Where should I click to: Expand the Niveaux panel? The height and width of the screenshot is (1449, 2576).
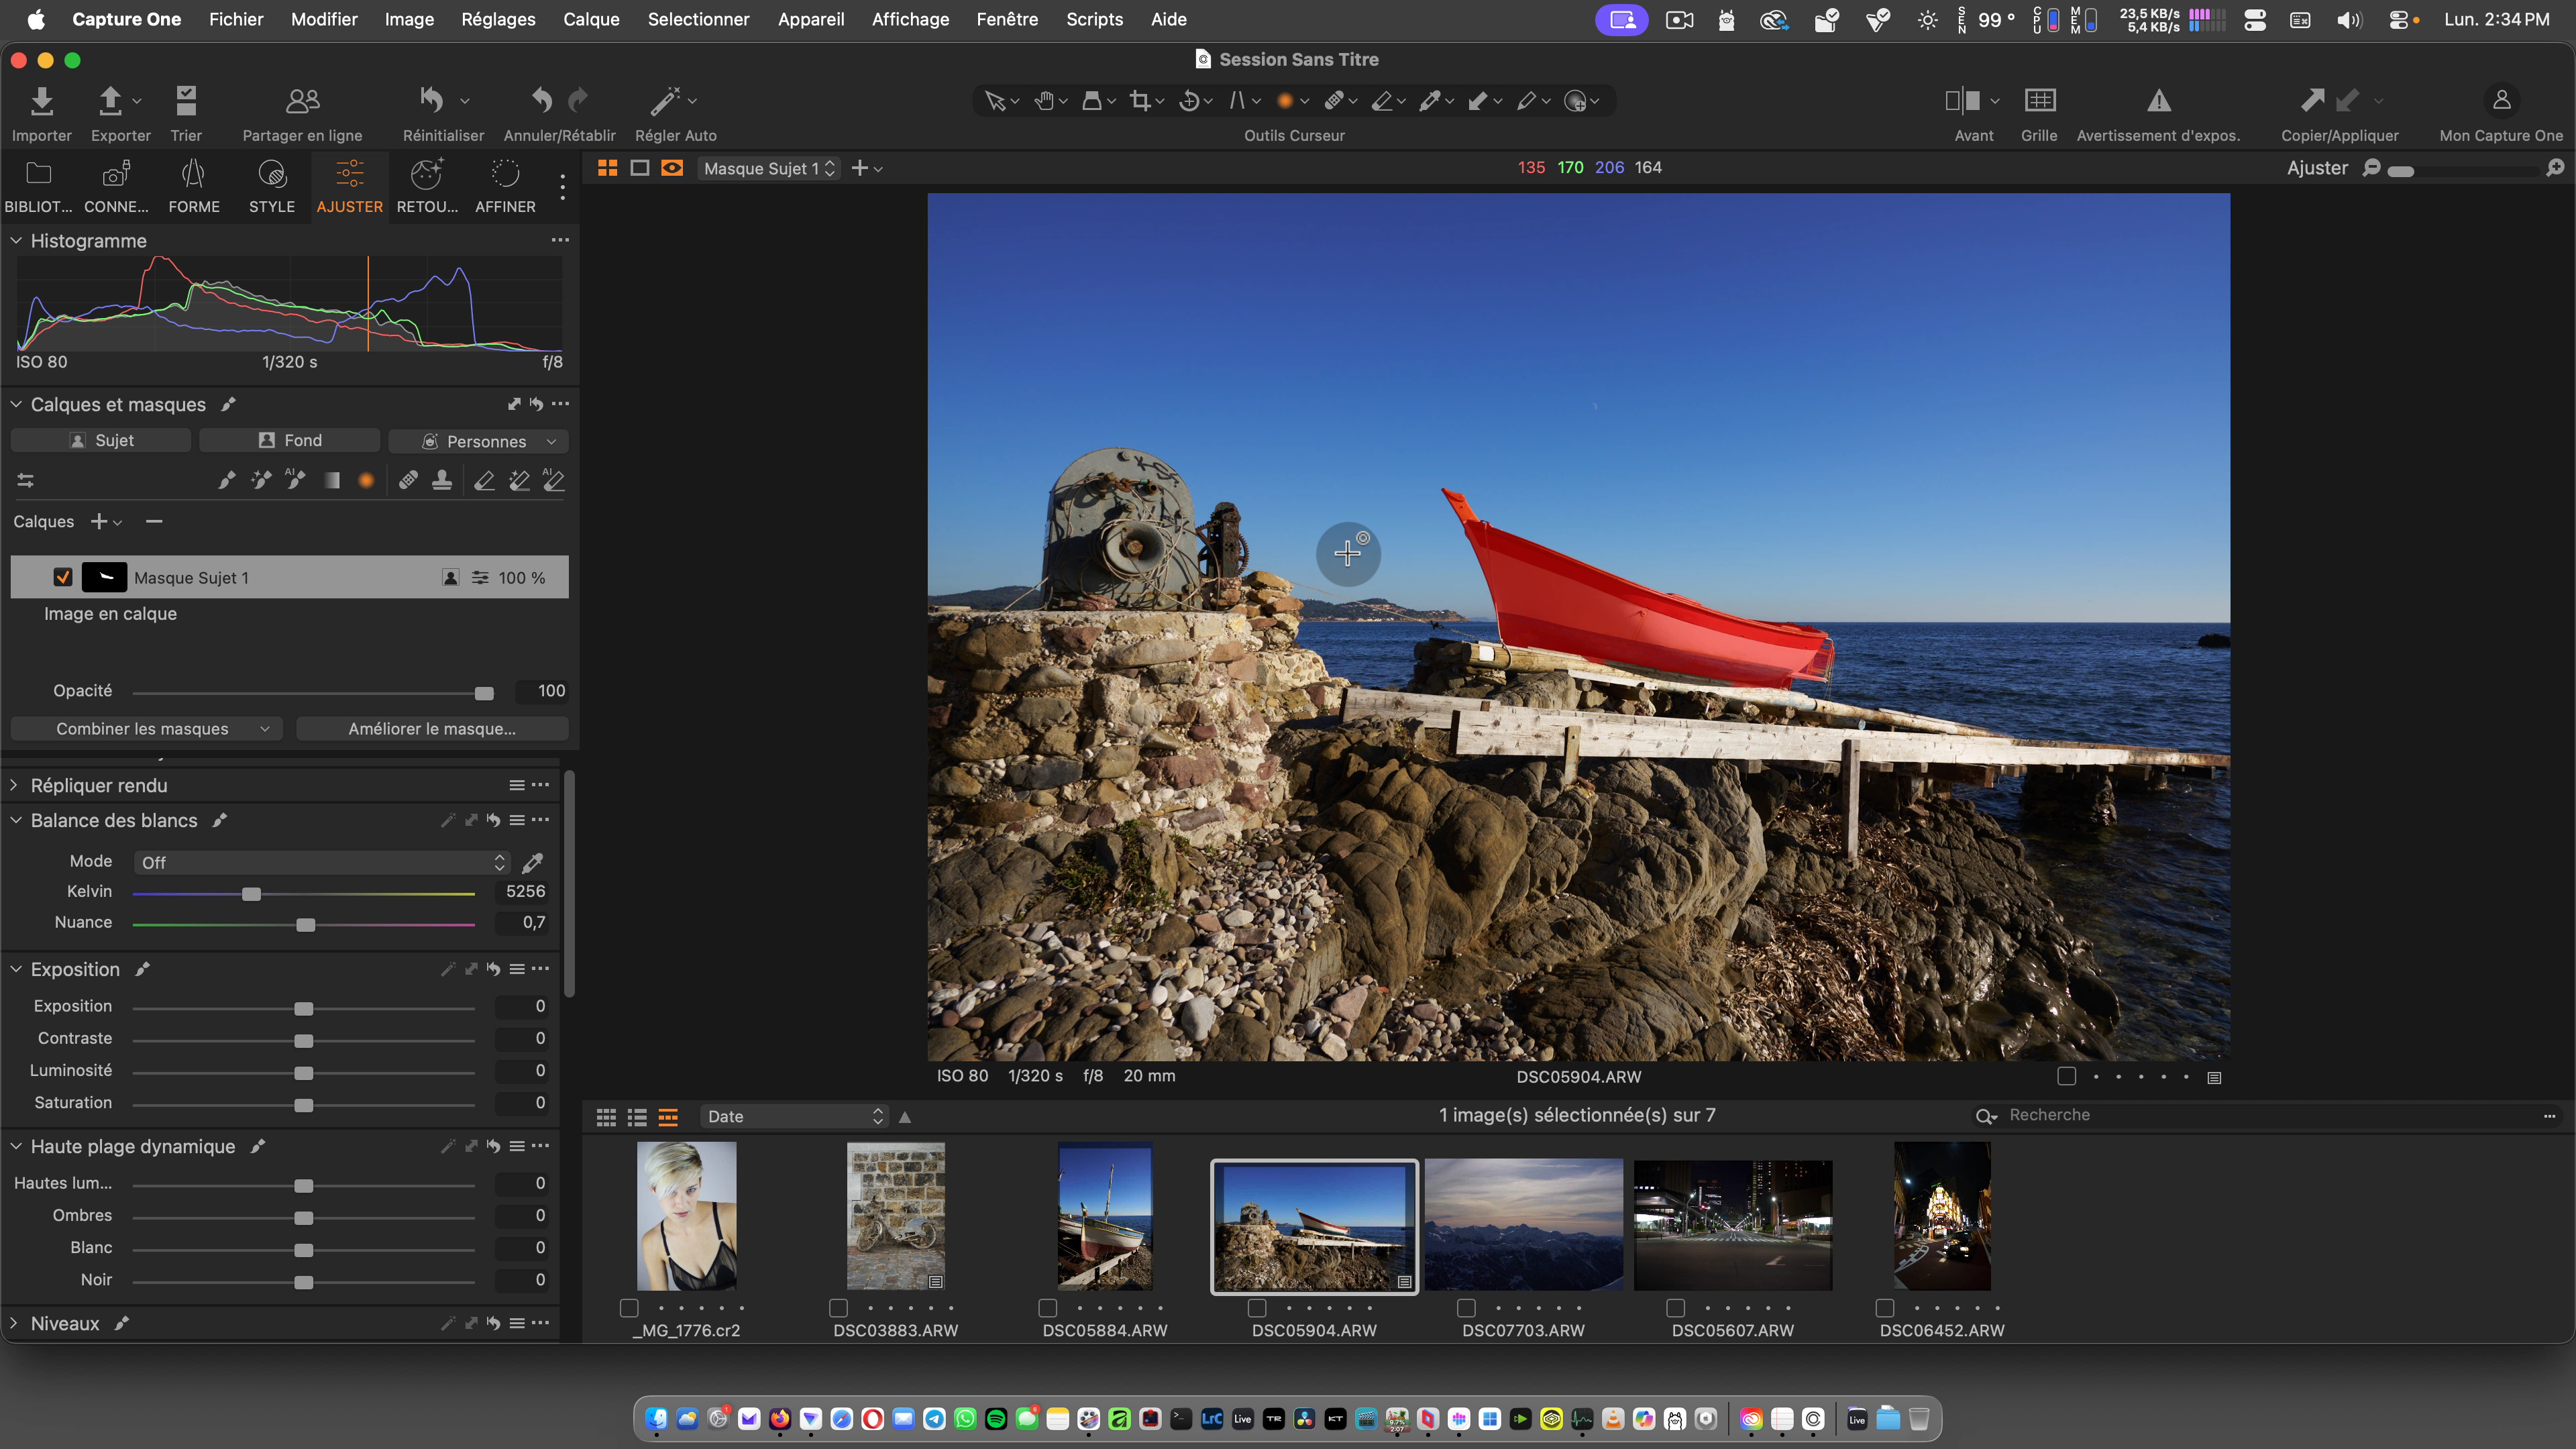(x=15, y=1323)
